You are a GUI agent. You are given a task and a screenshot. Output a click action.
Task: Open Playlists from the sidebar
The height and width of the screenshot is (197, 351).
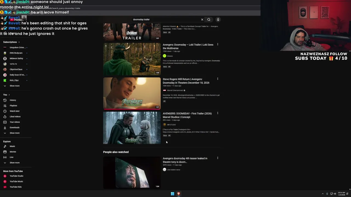pyautogui.click(x=13, y=106)
